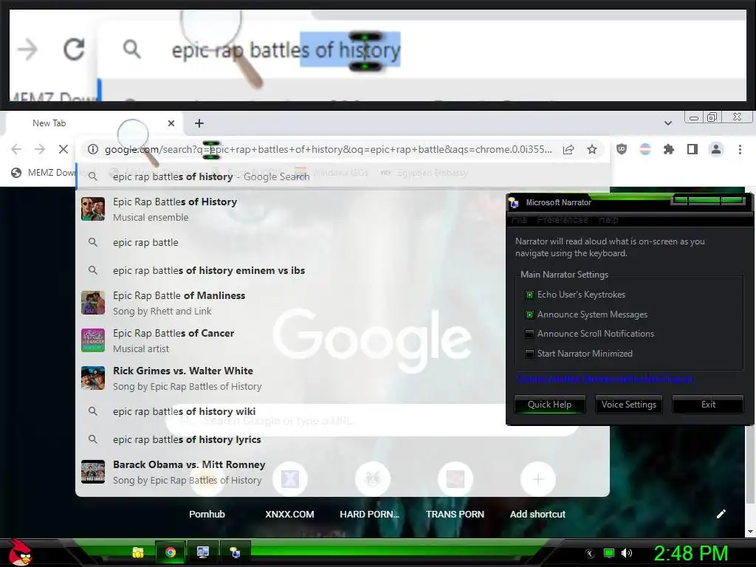
Task: Open Narrator's File menu
Action: pos(519,220)
